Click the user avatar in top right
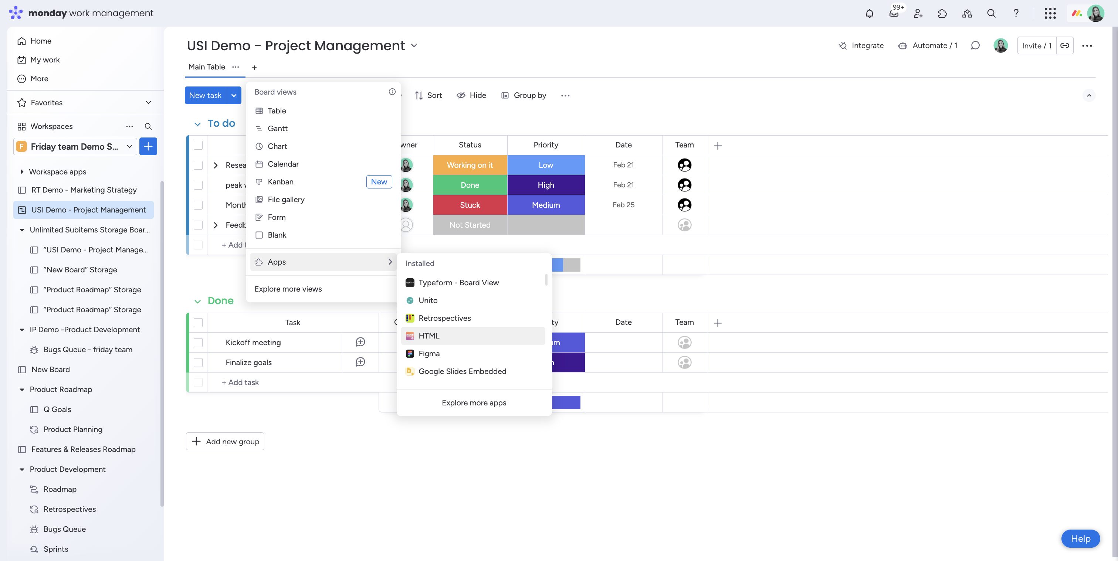 (x=1095, y=13)
